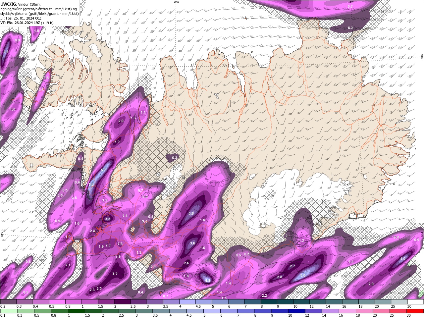Pick the lavender snow swatch starting at 4

187,302
